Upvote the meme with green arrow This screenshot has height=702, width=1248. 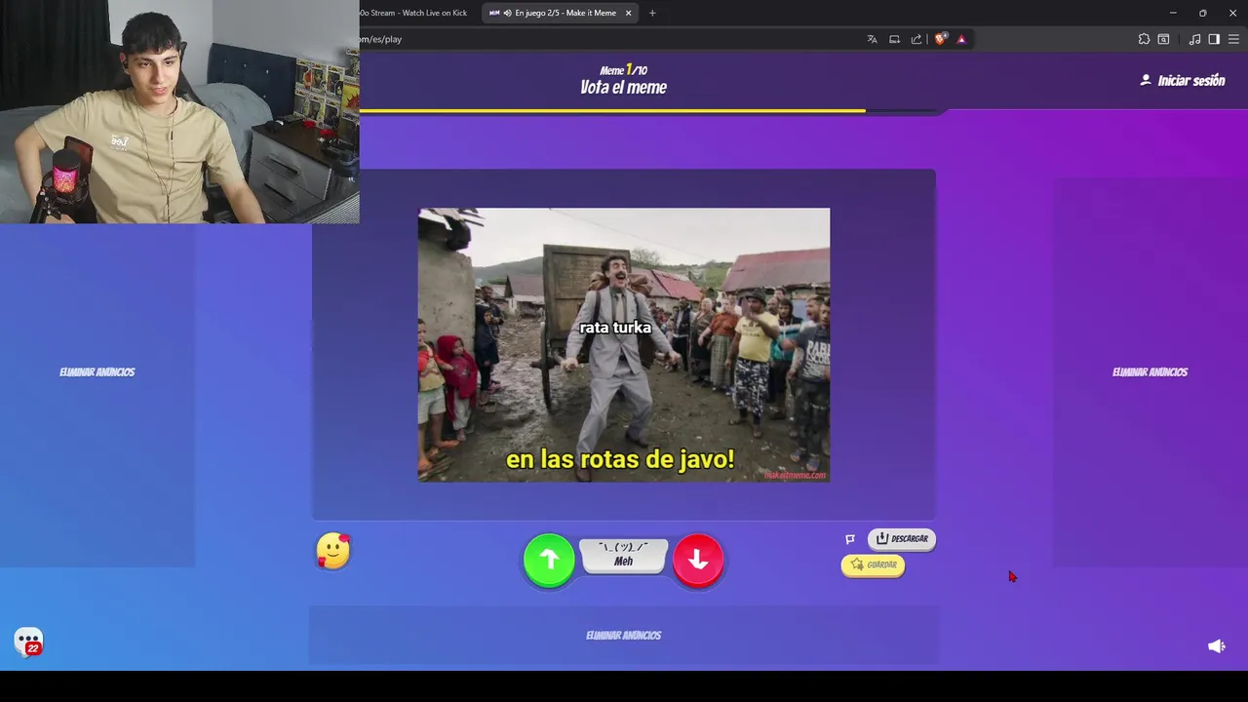(549, 560)
